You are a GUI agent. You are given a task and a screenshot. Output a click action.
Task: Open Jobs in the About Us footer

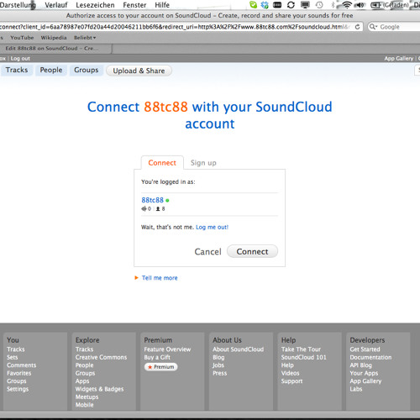(x=218, y=365)
